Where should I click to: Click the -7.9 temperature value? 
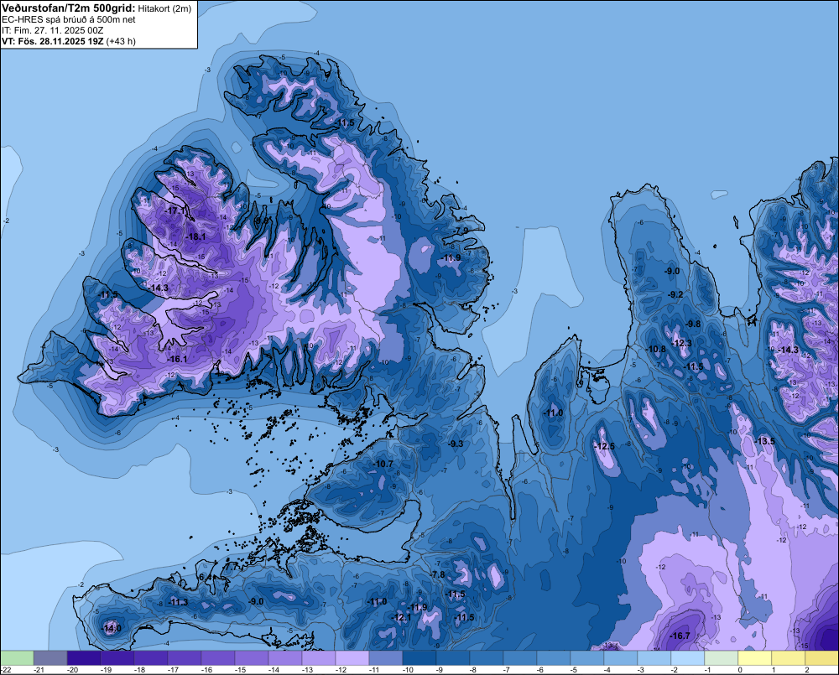[461, 231]
